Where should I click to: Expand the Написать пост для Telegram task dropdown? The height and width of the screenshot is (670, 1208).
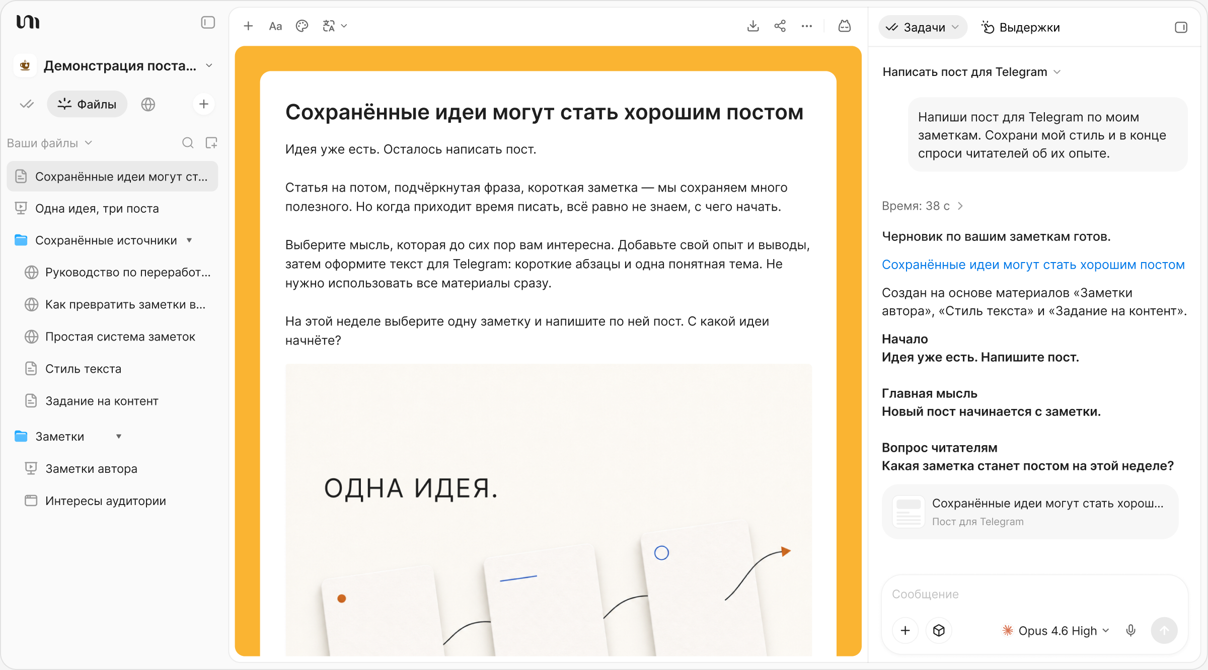point(972,72)
